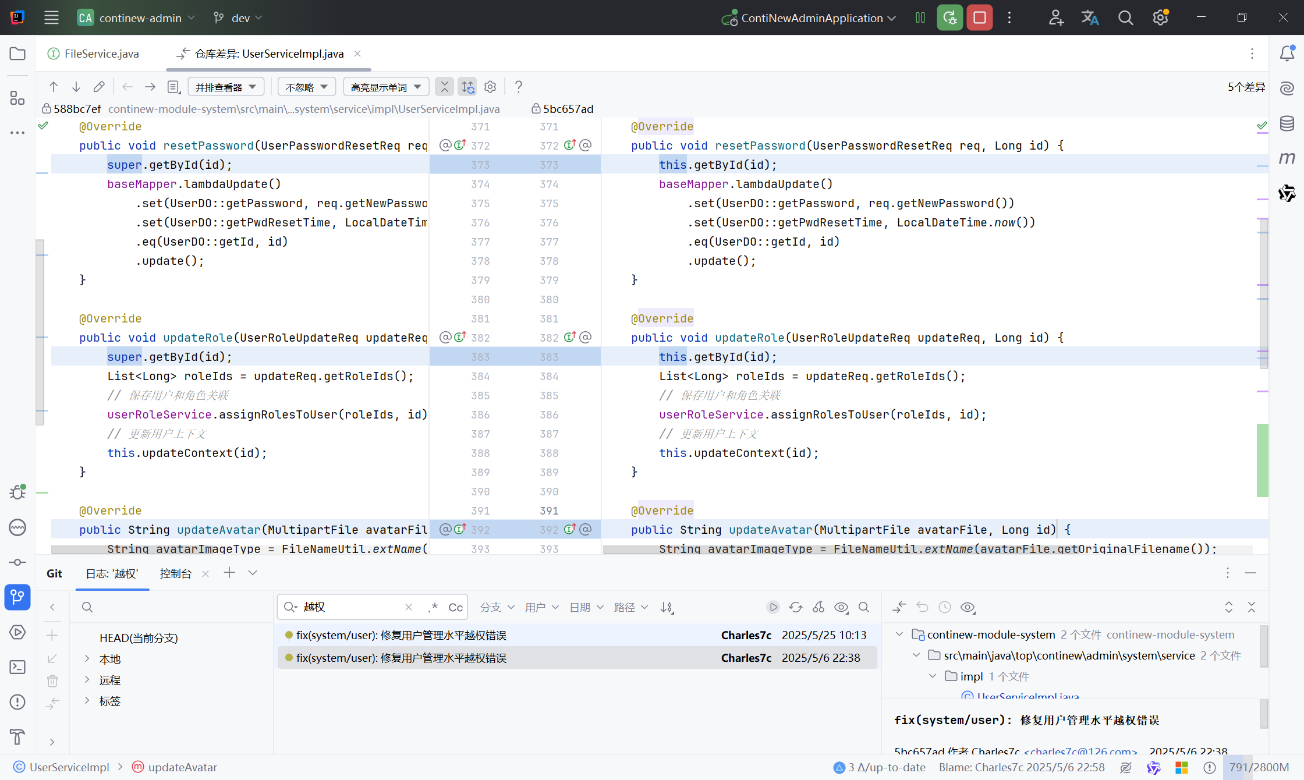Open the Maven tool window
This screenshot has width=1304, height=780.
(1287, 158)
